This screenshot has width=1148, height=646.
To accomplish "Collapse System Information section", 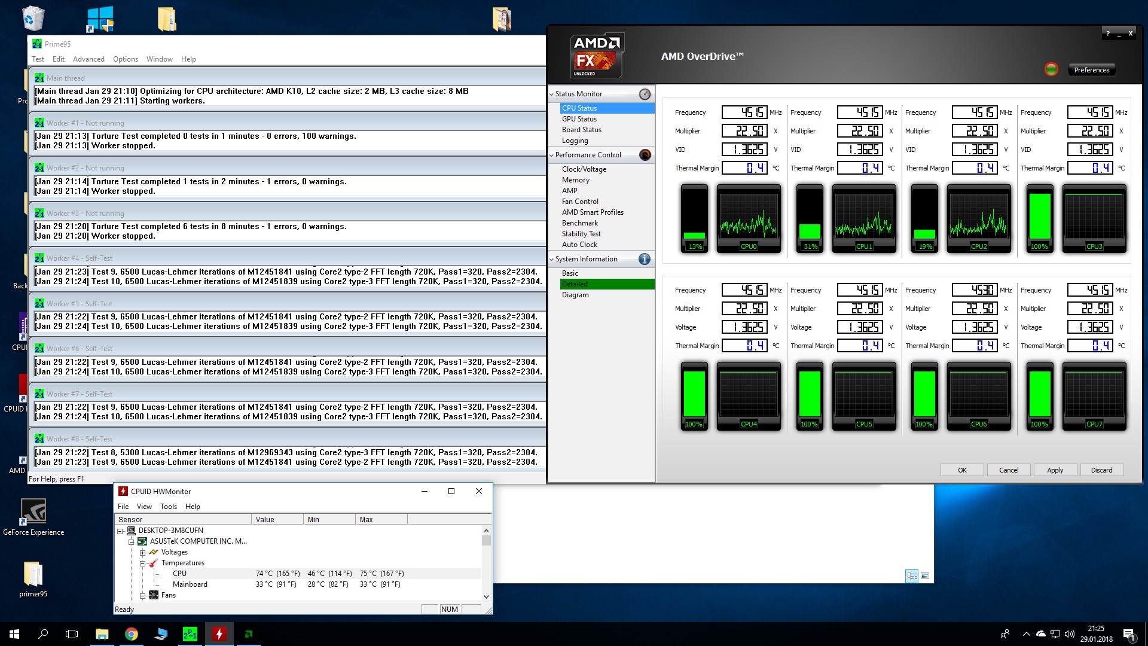I will (551, 259).
